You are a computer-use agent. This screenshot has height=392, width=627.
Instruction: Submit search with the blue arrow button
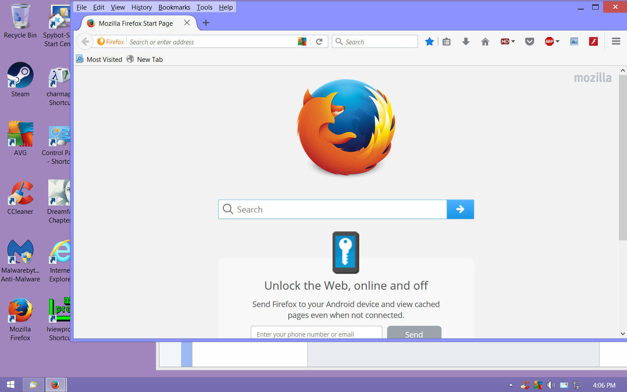[460, 210]
